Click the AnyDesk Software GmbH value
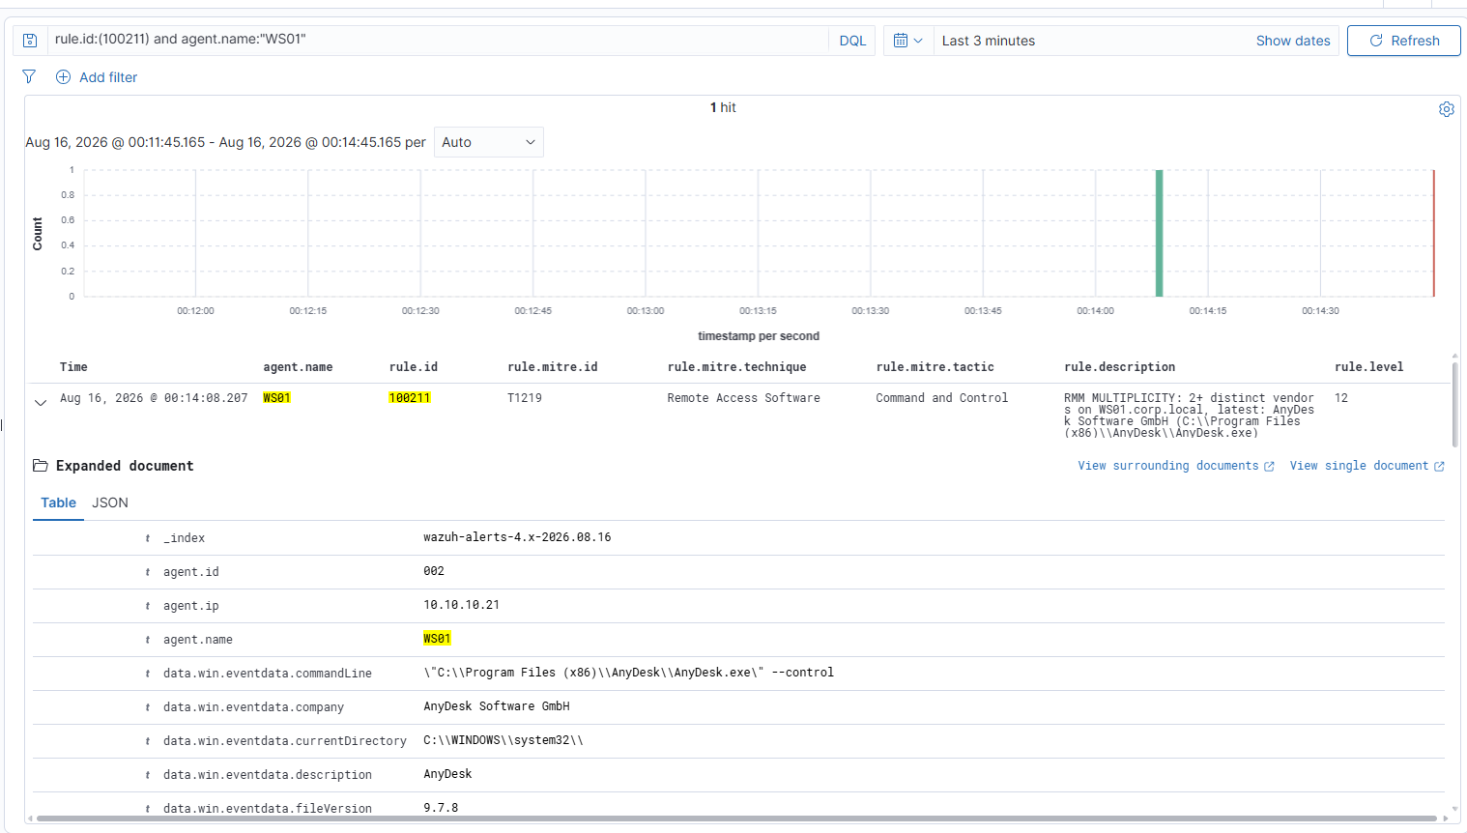Screen dimensions: 1467x833 [x=497, y=706]
